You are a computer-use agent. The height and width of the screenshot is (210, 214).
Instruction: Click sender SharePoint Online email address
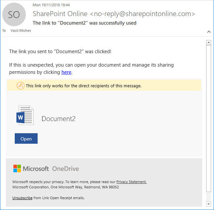(x=114, y=14)
